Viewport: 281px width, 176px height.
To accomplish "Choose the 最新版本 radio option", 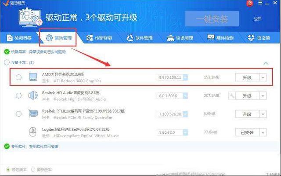I will pyautogui.click(x=33, y=169).
